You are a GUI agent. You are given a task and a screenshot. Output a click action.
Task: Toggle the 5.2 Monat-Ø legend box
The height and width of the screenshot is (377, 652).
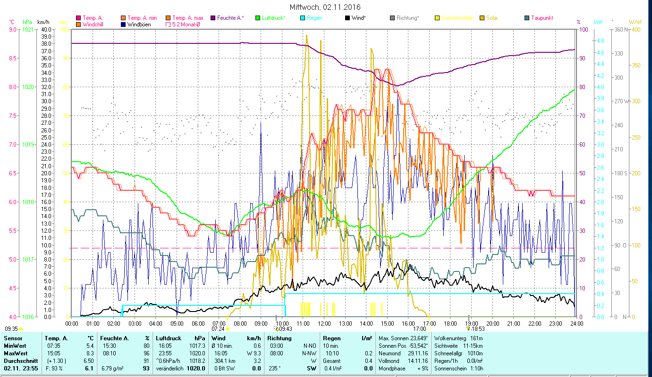168,25
